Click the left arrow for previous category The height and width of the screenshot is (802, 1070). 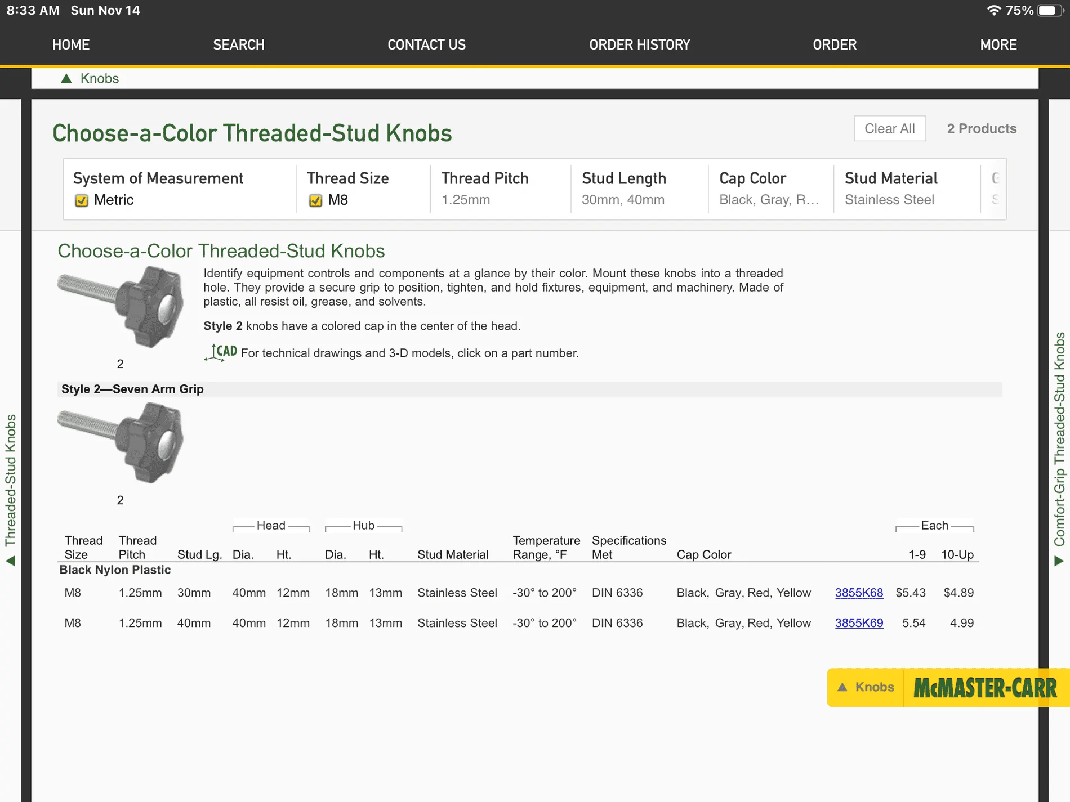(10, 561)
